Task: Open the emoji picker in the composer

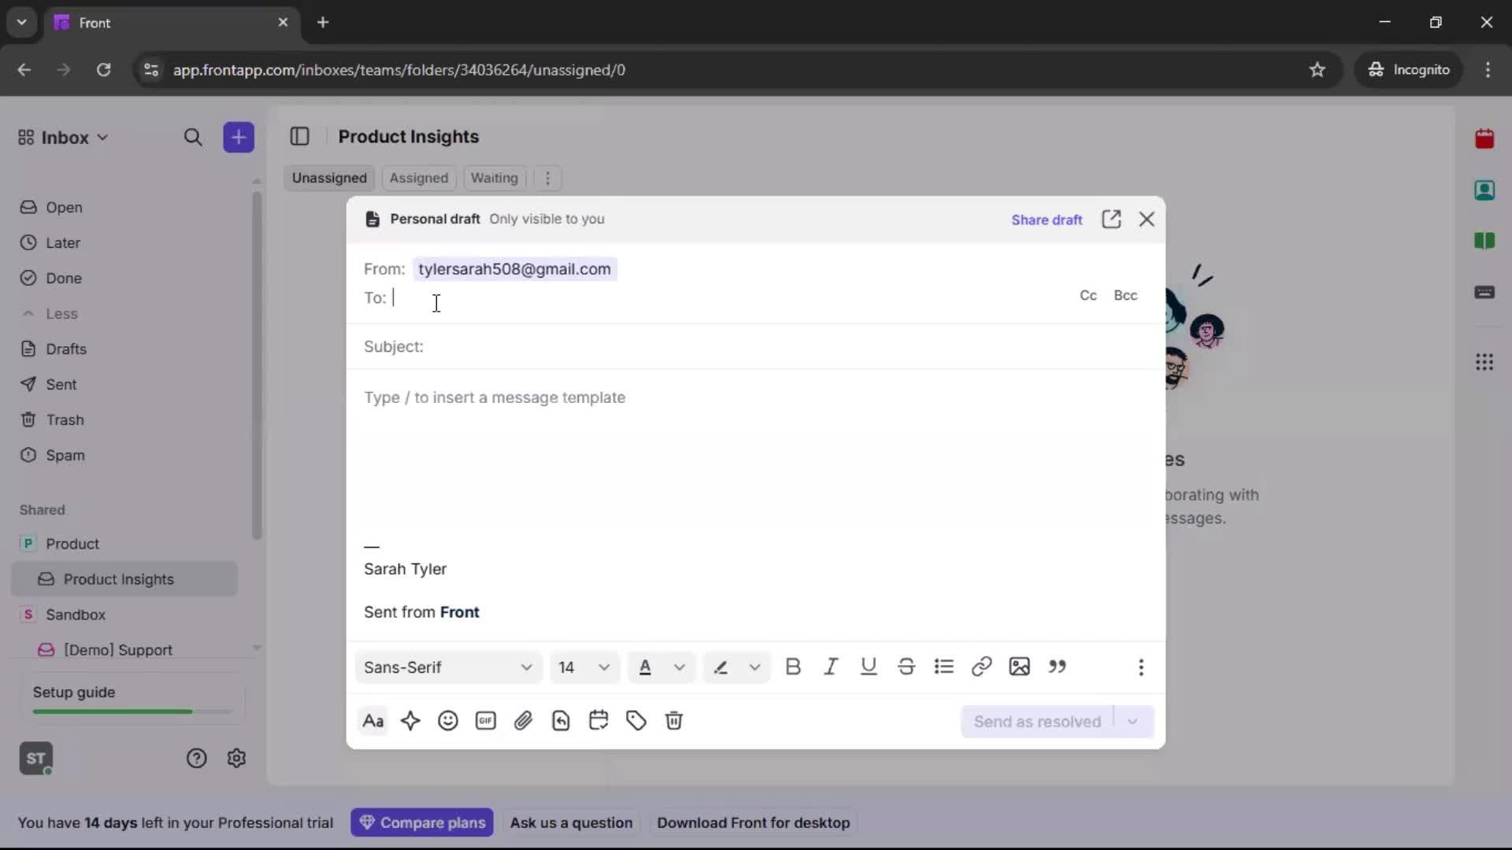Action: coord(448,721)
